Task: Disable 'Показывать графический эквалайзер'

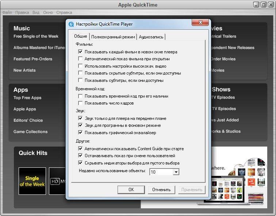Action: click(80, 133)
